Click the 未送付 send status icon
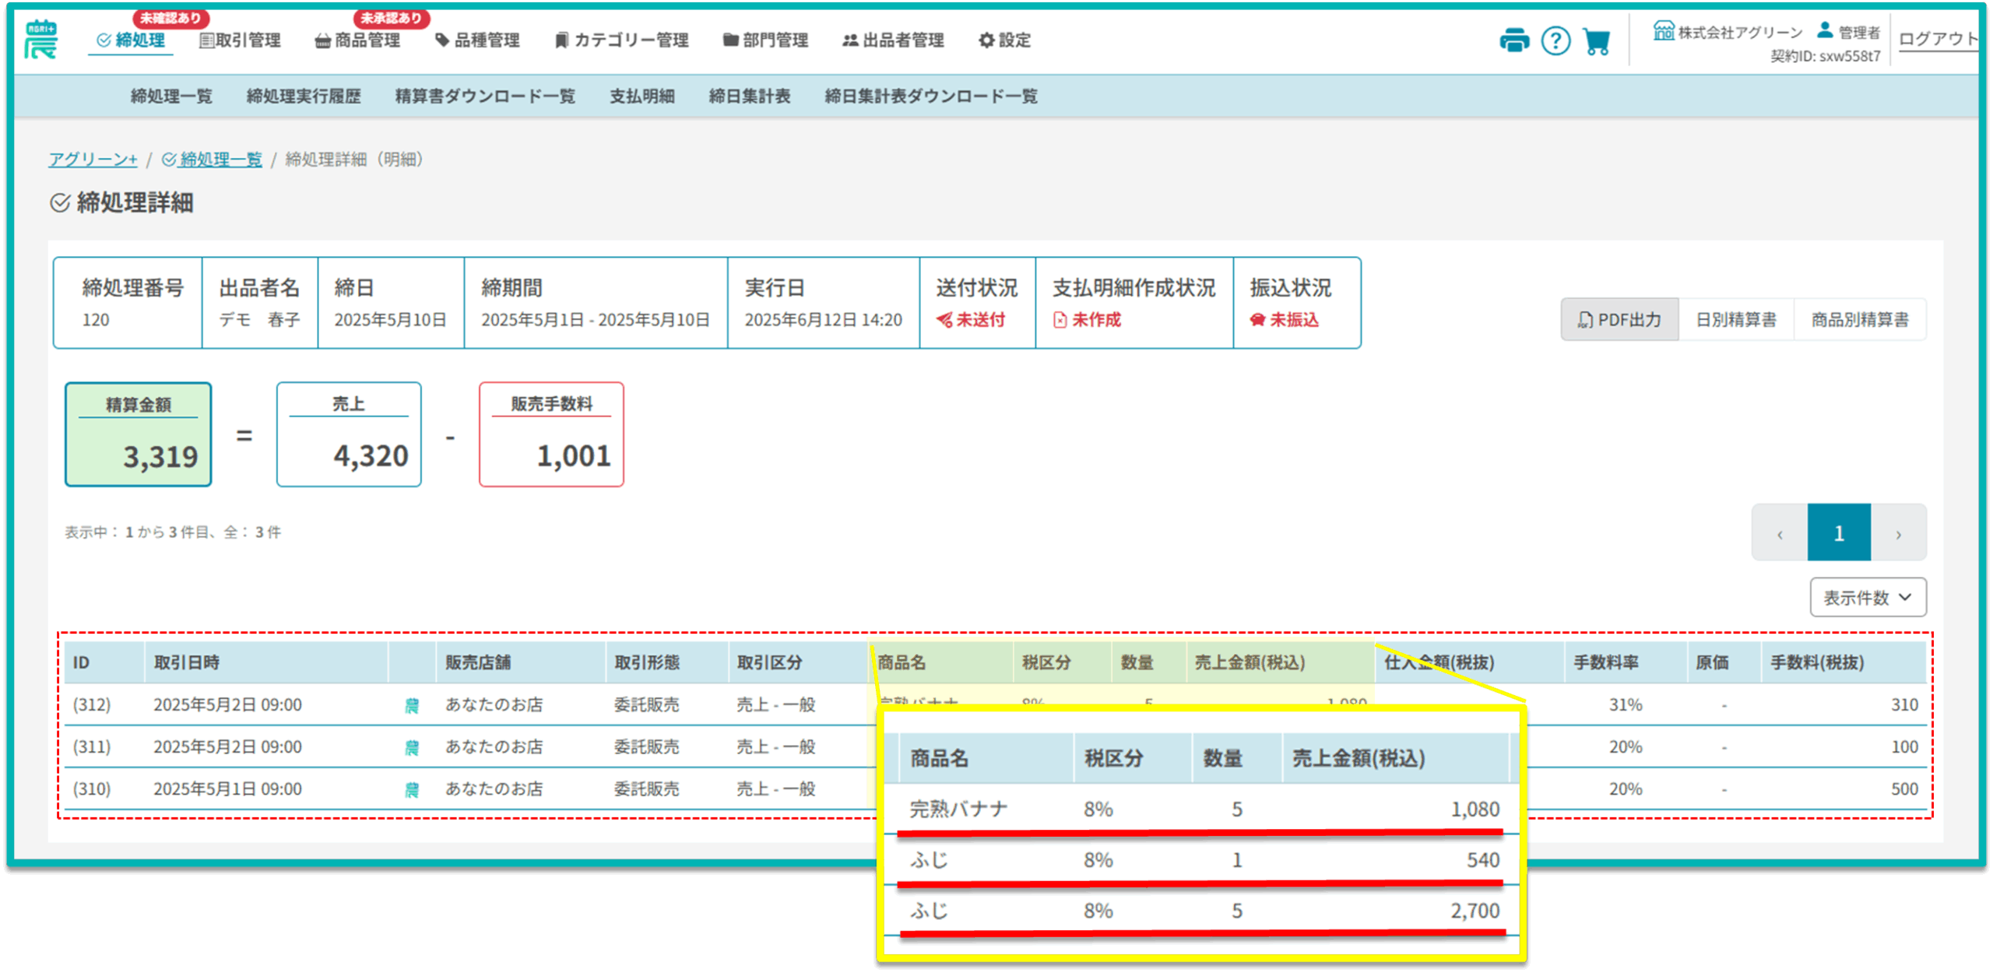The height and width of the screenshot is (973, 1993). (944, 320)
